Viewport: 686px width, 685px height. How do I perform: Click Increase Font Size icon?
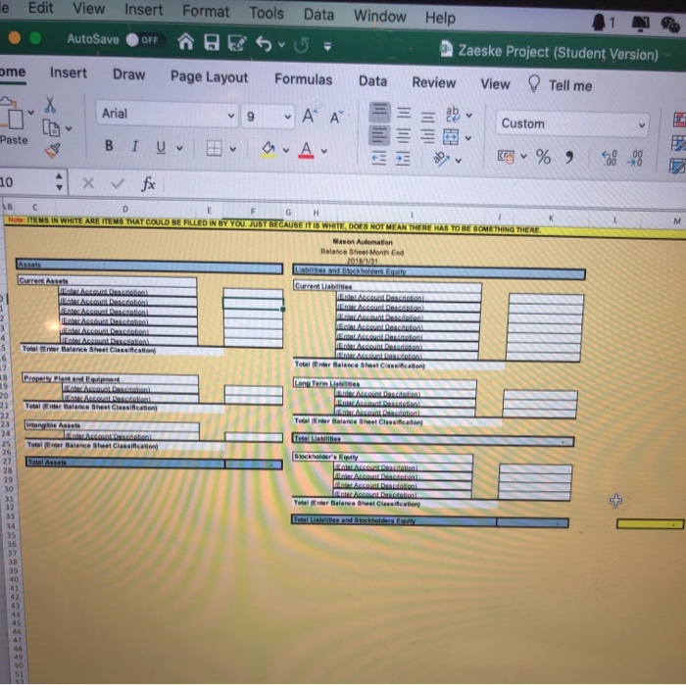pos(310,116)
